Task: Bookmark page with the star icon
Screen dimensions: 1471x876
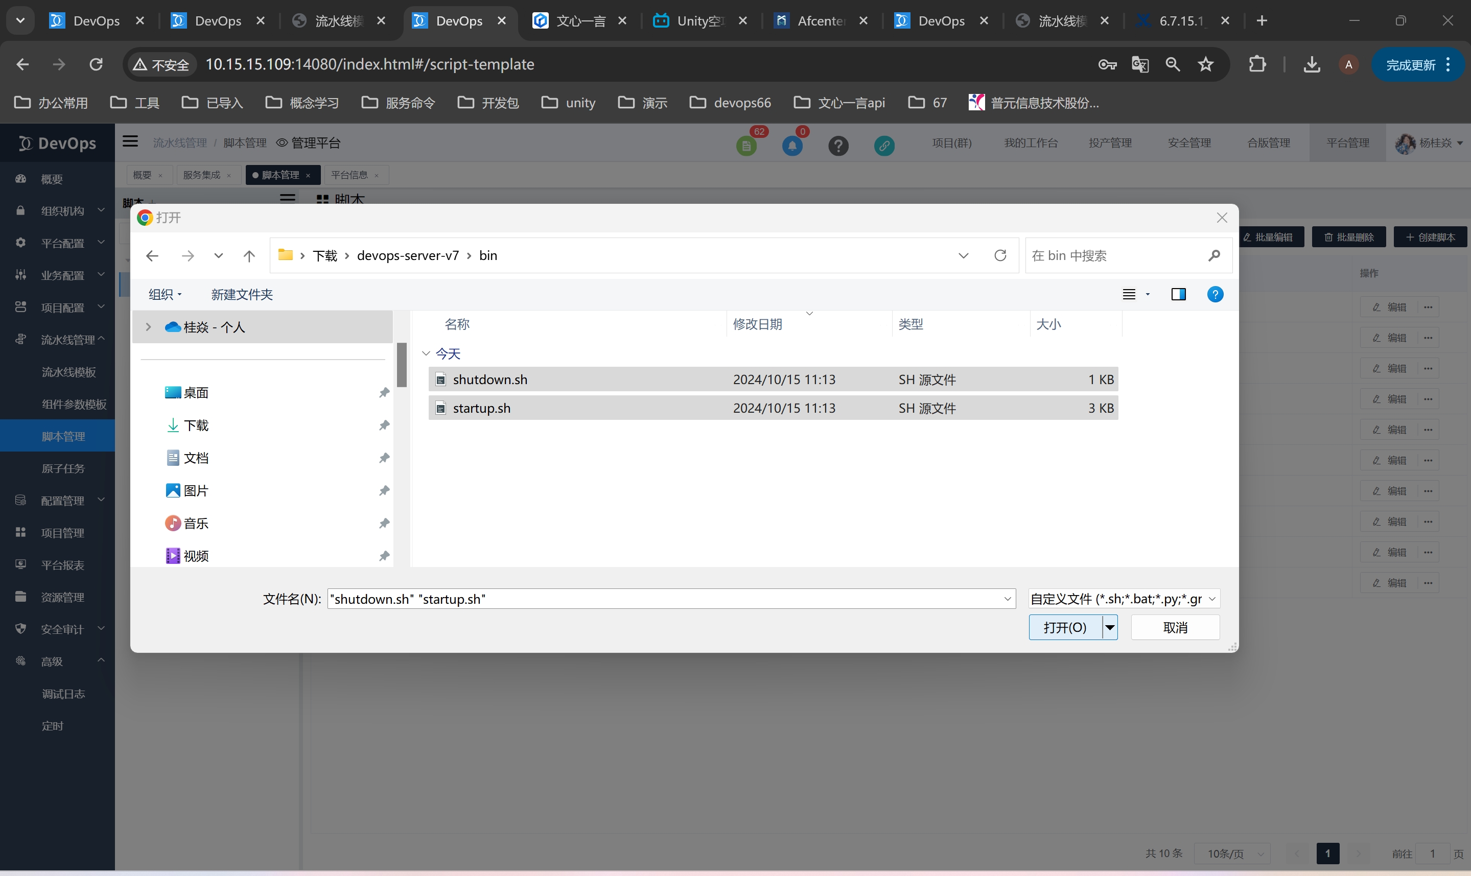Action: click(1205, 64)
